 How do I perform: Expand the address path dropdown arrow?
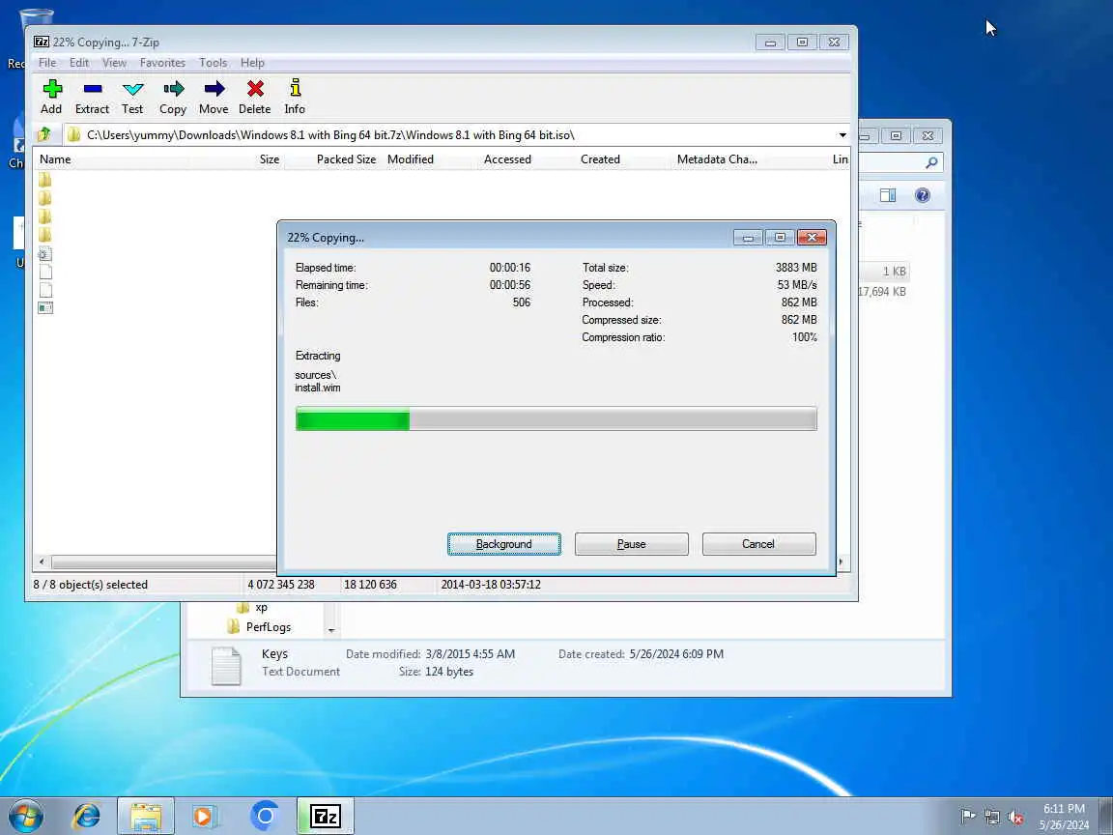[x=842, y=135]
